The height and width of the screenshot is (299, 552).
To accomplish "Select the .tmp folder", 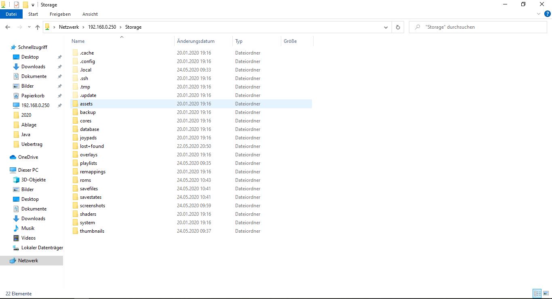I will click(x=85, y=87).
